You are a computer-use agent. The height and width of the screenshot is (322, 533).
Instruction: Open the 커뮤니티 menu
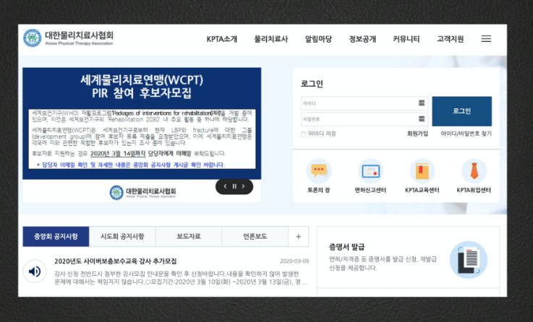coord(406,39)
